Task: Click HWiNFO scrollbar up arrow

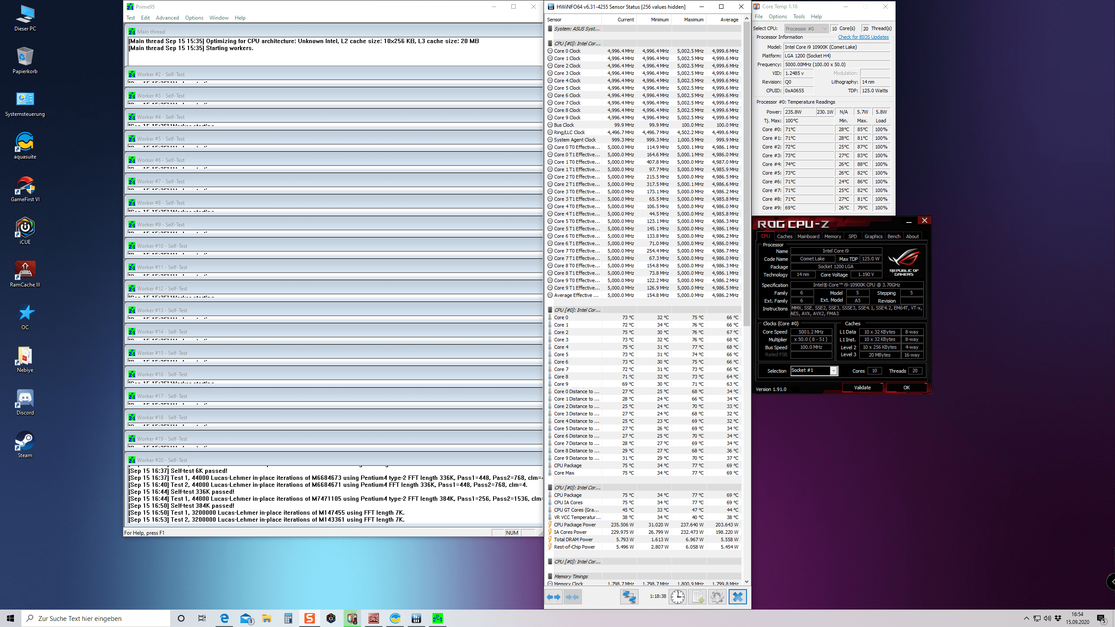Action: click(x=747, y=19)
